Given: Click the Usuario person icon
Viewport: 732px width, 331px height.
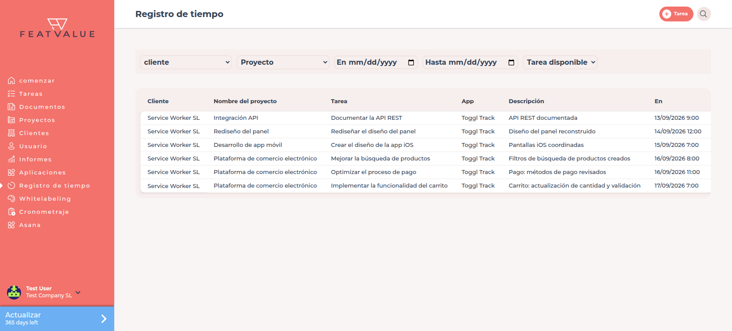Looking at the screenshot, I should pyautogui.click(x=11, y=146).
